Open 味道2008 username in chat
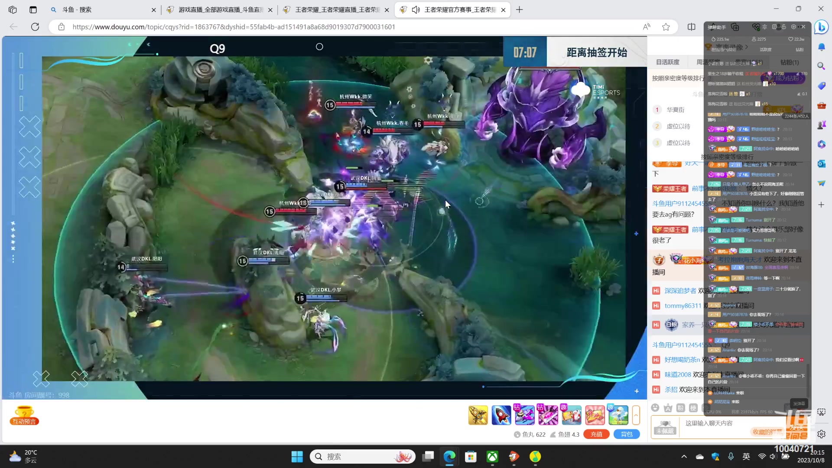The width and height of the screenshot is (832, 468). pyautogui.click(x=678, y=375)
